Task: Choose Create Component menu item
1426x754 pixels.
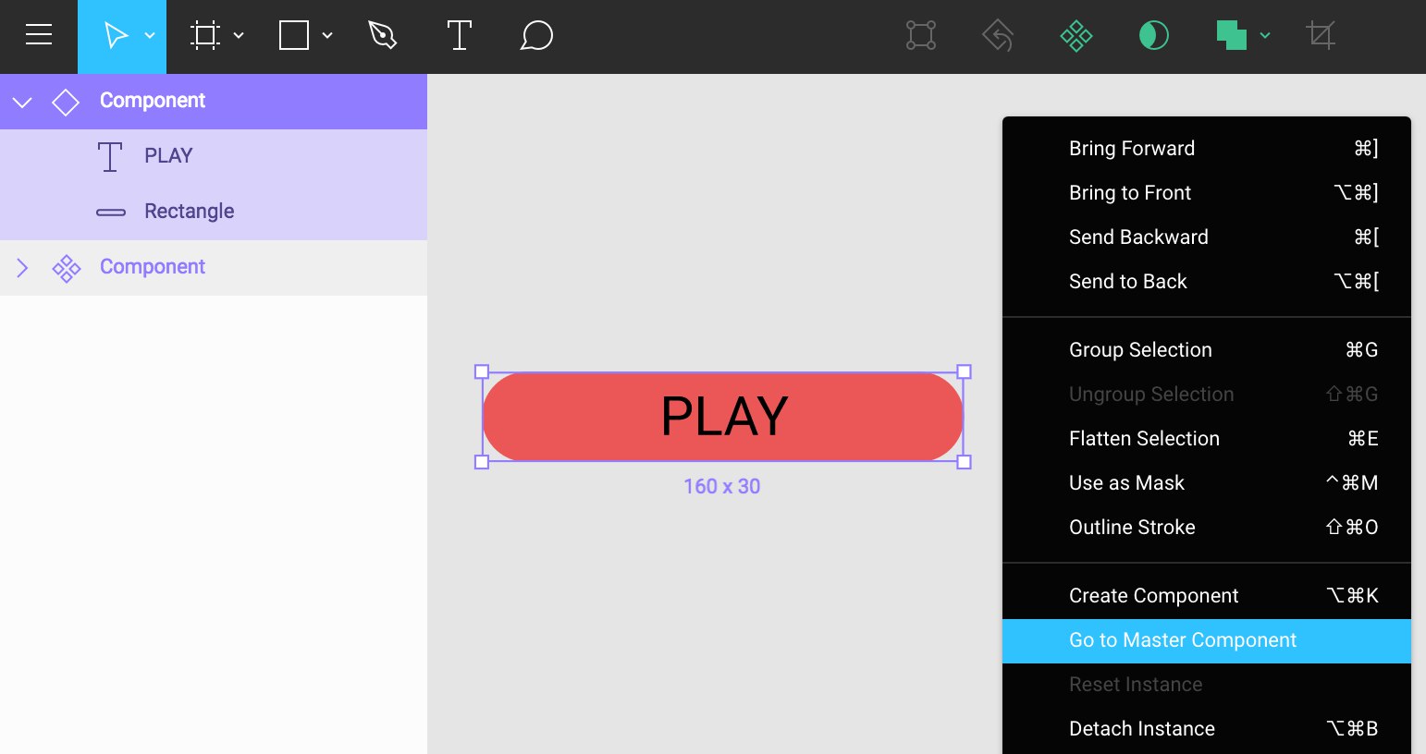Action: tap(1207, 595)
